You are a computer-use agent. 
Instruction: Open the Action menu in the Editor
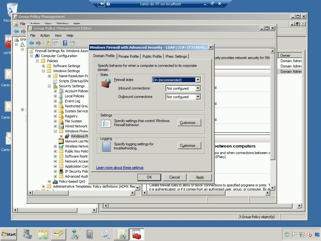click(x=45, y=35)
